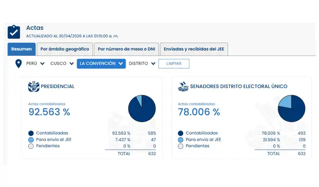Click the blue location pin icon
The width and height of the screenshot is (319, 187).
tap(18, 64)
